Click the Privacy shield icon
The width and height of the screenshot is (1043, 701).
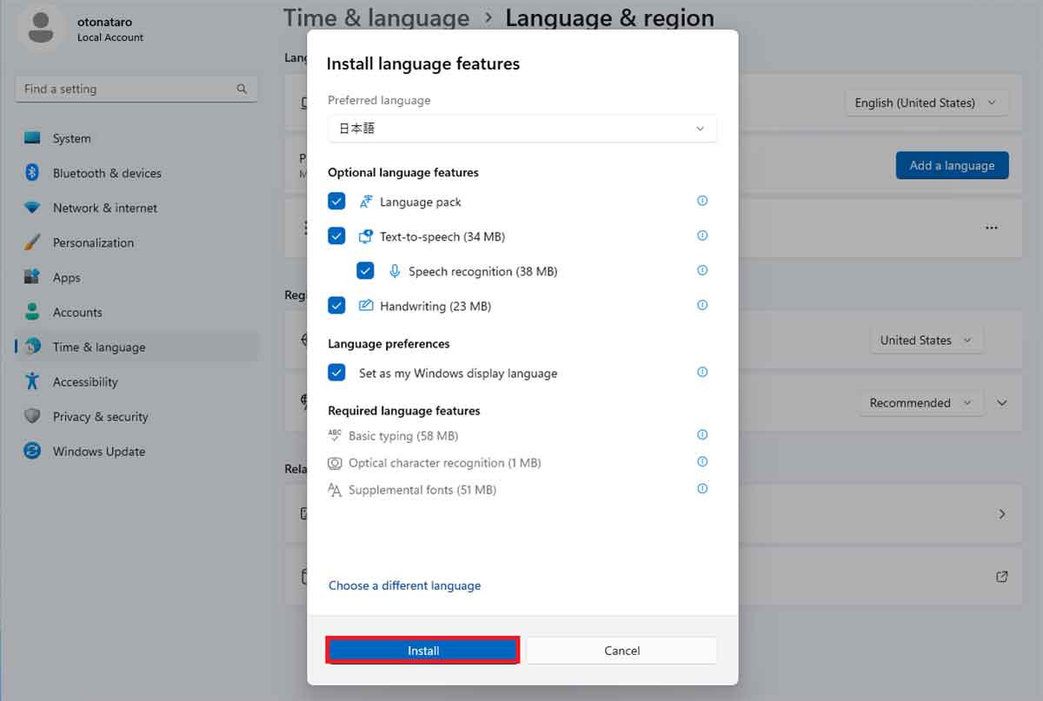33,416
